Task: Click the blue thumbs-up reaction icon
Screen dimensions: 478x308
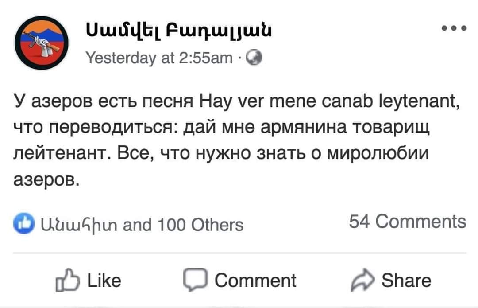Action: pos(24,223)
